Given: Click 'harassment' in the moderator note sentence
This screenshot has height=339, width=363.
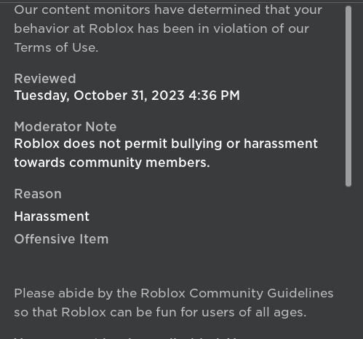Looking at the screenshot, I should pos(281,144).
